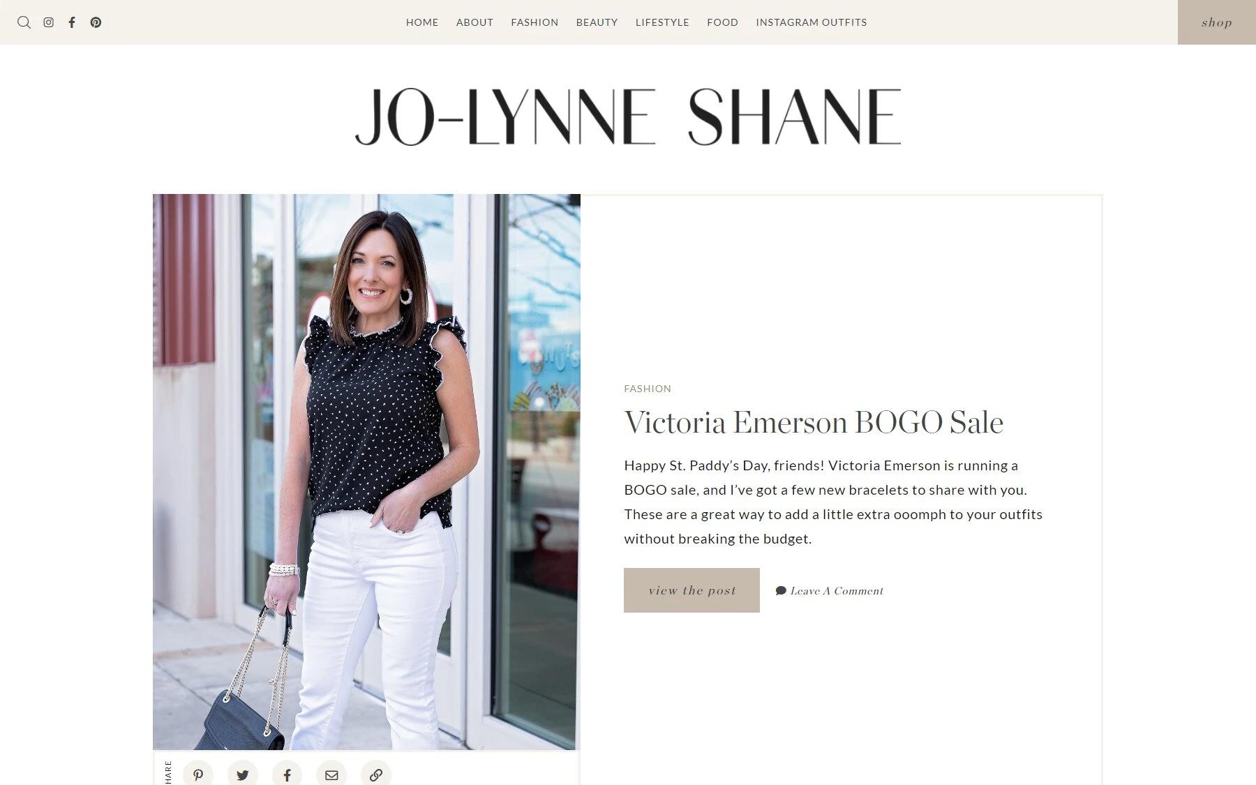Share post on Pinterest below photo

click(198, 775)
